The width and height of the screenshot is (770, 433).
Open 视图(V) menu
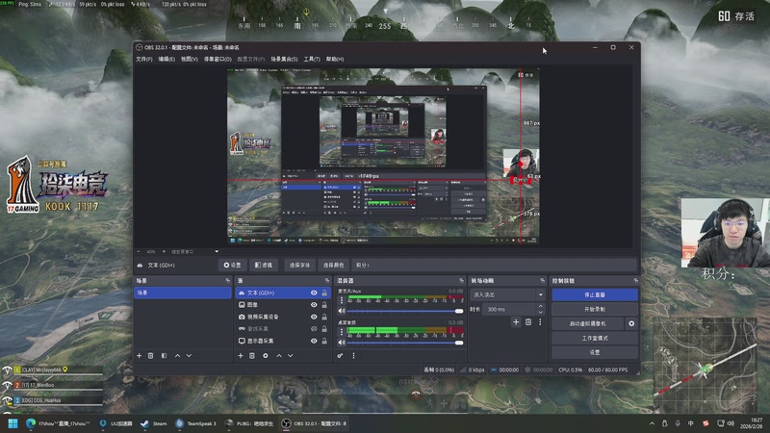pos(189,59)
